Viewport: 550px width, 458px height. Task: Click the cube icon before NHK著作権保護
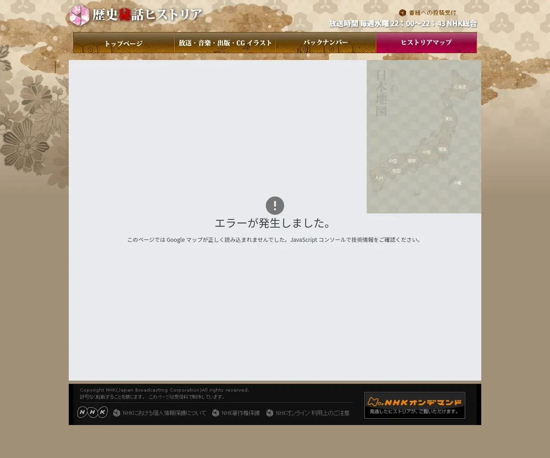[215, 413]
